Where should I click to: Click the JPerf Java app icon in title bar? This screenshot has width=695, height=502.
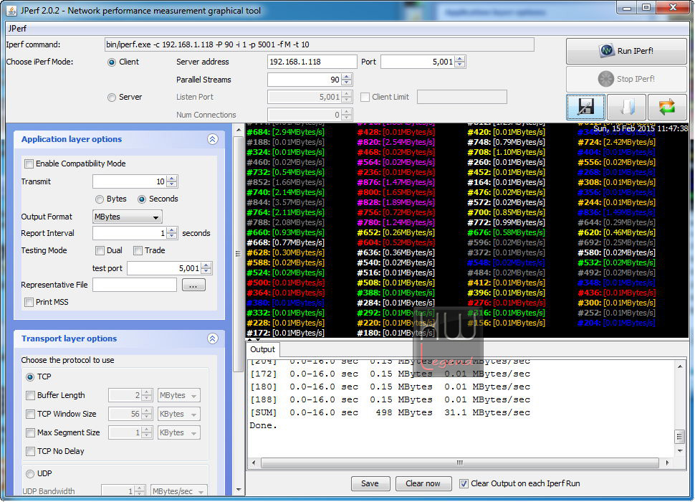(11, 10)
